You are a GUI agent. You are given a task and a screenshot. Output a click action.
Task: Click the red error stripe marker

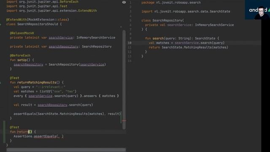click(124, 121)
